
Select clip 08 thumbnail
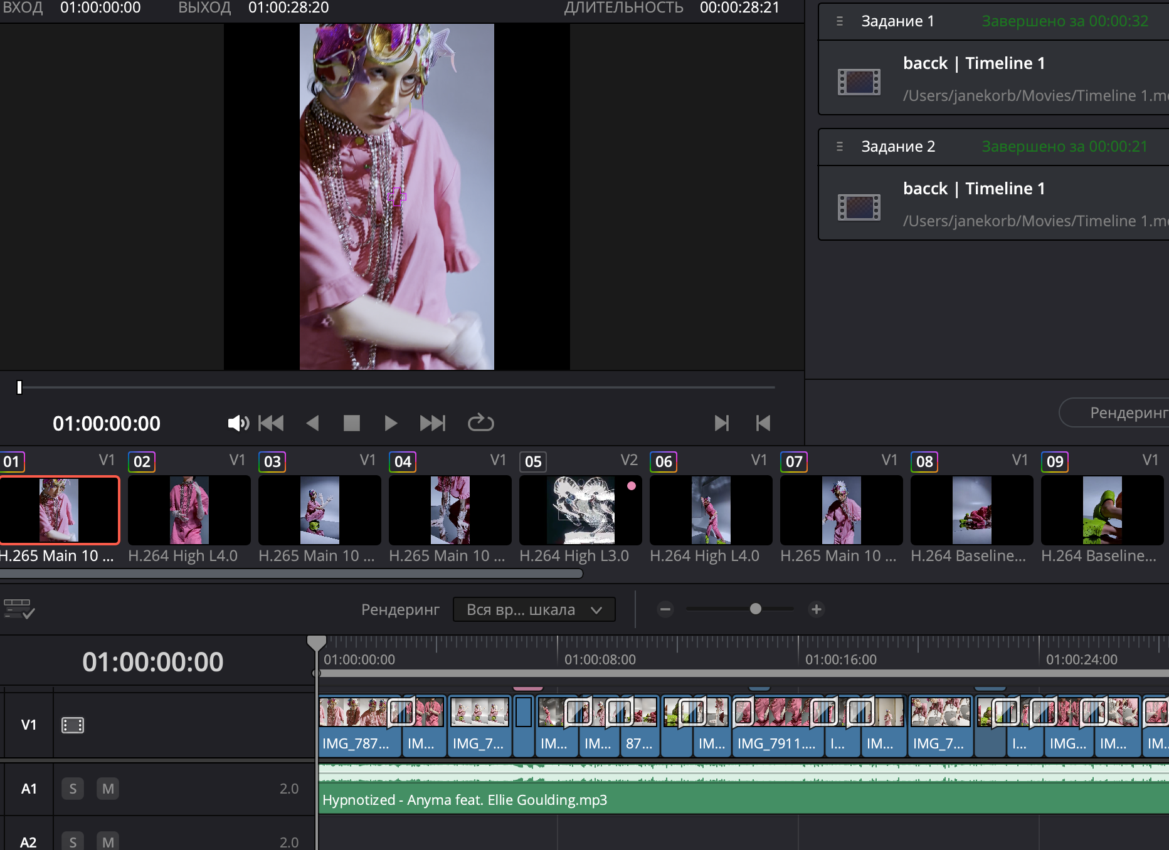[972, 510]
